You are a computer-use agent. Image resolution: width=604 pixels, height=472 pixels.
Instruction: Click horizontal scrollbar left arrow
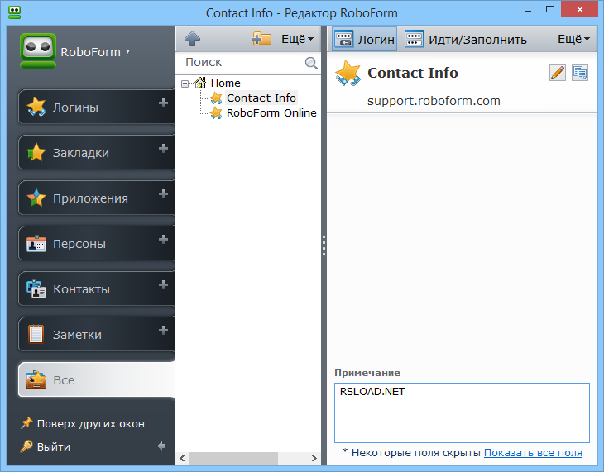182,458
